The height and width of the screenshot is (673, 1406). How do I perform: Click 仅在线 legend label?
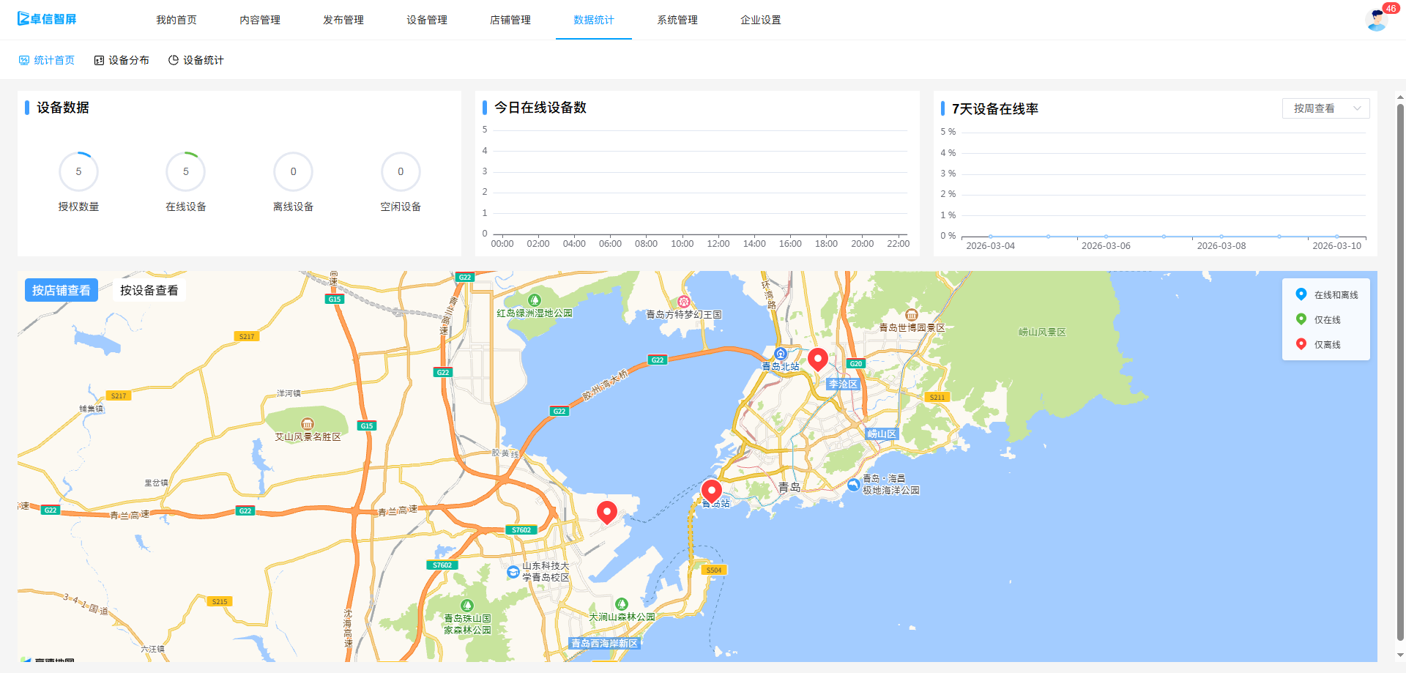coord(1327,320)
